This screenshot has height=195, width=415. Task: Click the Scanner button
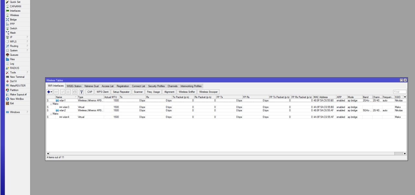point(138,92)
